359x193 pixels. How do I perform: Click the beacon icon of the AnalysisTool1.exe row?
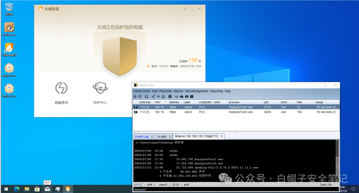click(136, 107)
